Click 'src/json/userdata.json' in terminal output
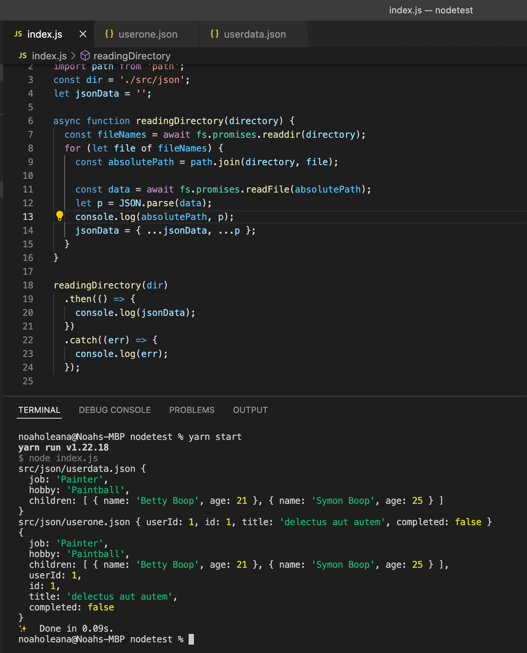 77,469
